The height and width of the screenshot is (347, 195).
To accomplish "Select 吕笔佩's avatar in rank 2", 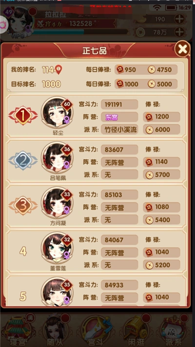I will [57, 158].
